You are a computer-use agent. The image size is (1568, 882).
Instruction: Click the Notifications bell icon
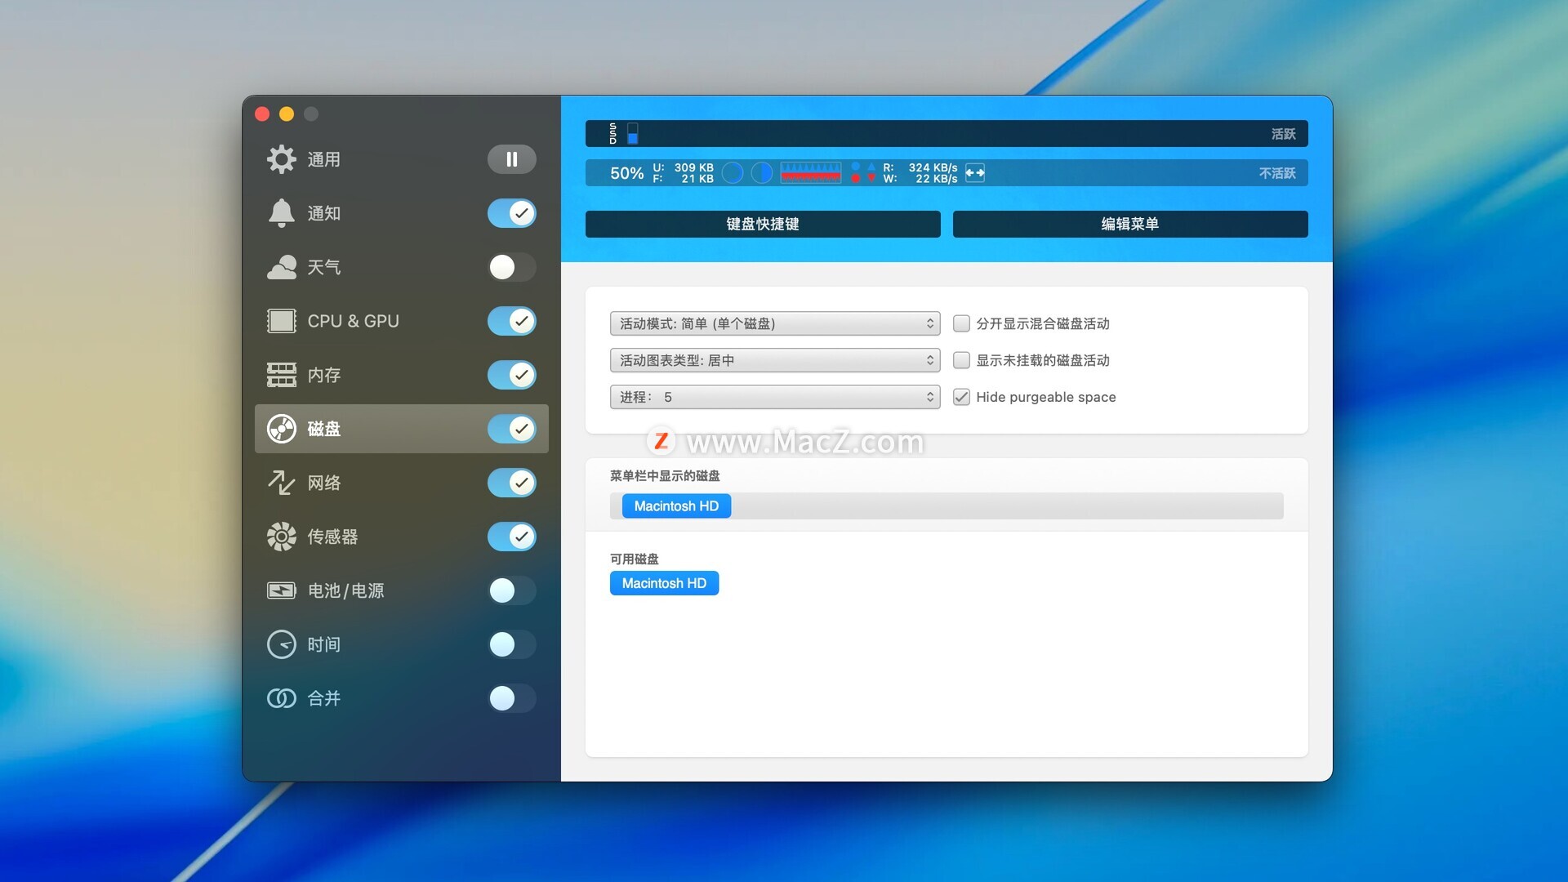[281, 213]
